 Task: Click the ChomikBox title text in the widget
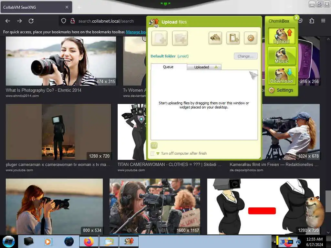pos(279,21)
